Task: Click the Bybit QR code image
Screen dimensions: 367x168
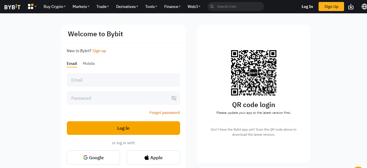Action: (x=253, y=73)
